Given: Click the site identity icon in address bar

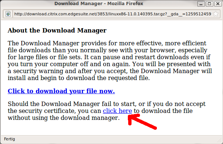Looking at the screenshot, I should click(8, 14).
